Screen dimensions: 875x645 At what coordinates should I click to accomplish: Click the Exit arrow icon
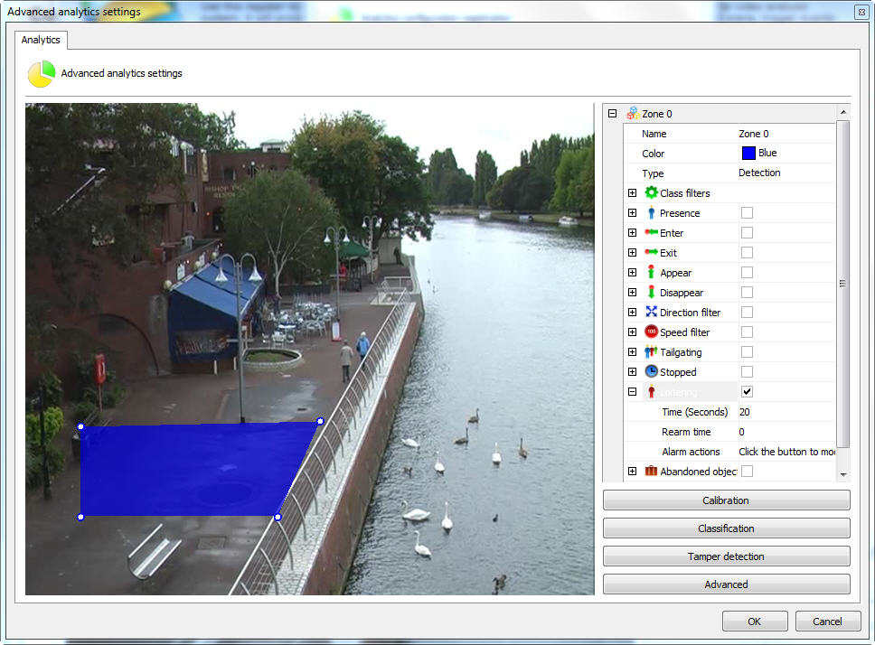point(651,253)
